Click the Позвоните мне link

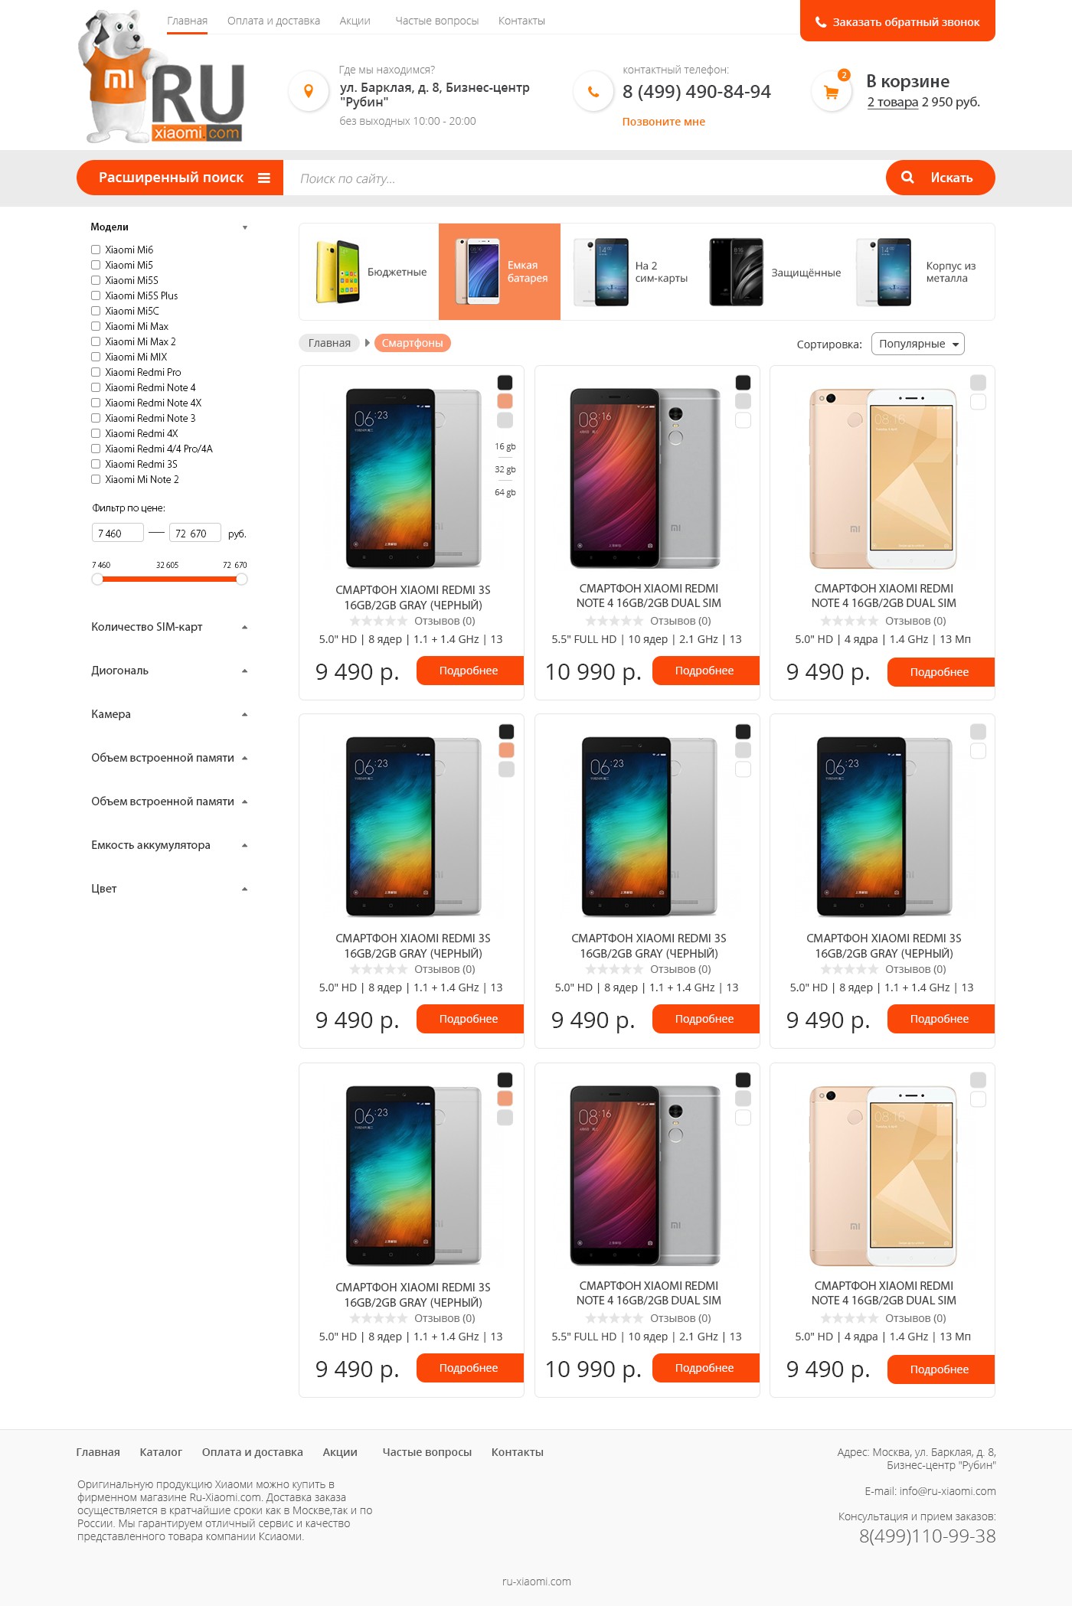pyautogui.click(x=663, y=122)
